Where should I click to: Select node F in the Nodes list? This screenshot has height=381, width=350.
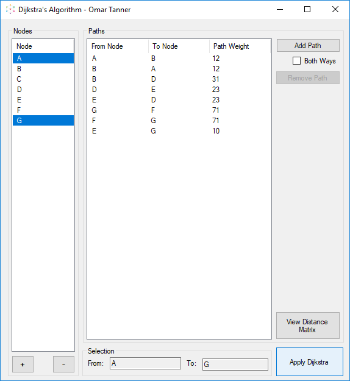(x=43, y=110)
